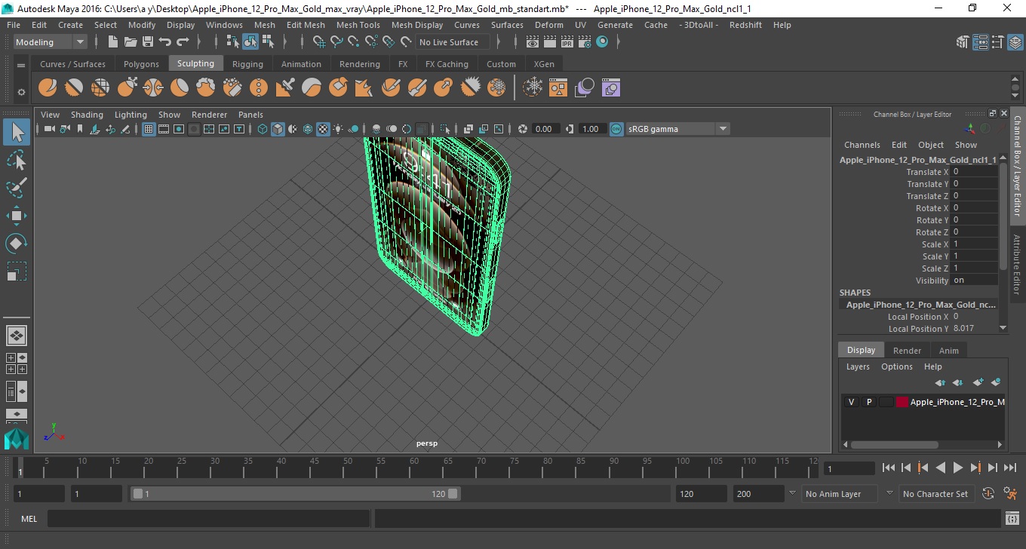Play the animation forwards
The image size is (1026, 549).
click(x=957, y=468)
